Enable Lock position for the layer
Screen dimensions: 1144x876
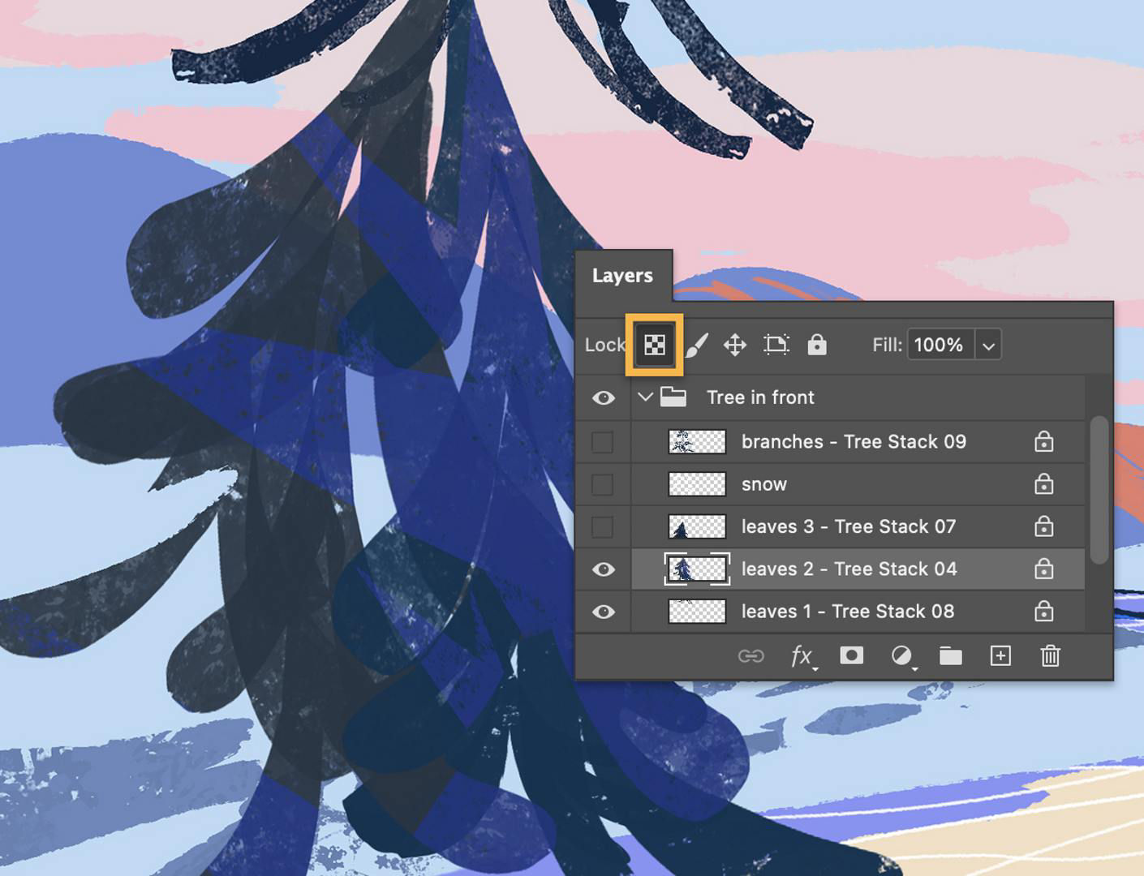735,344
